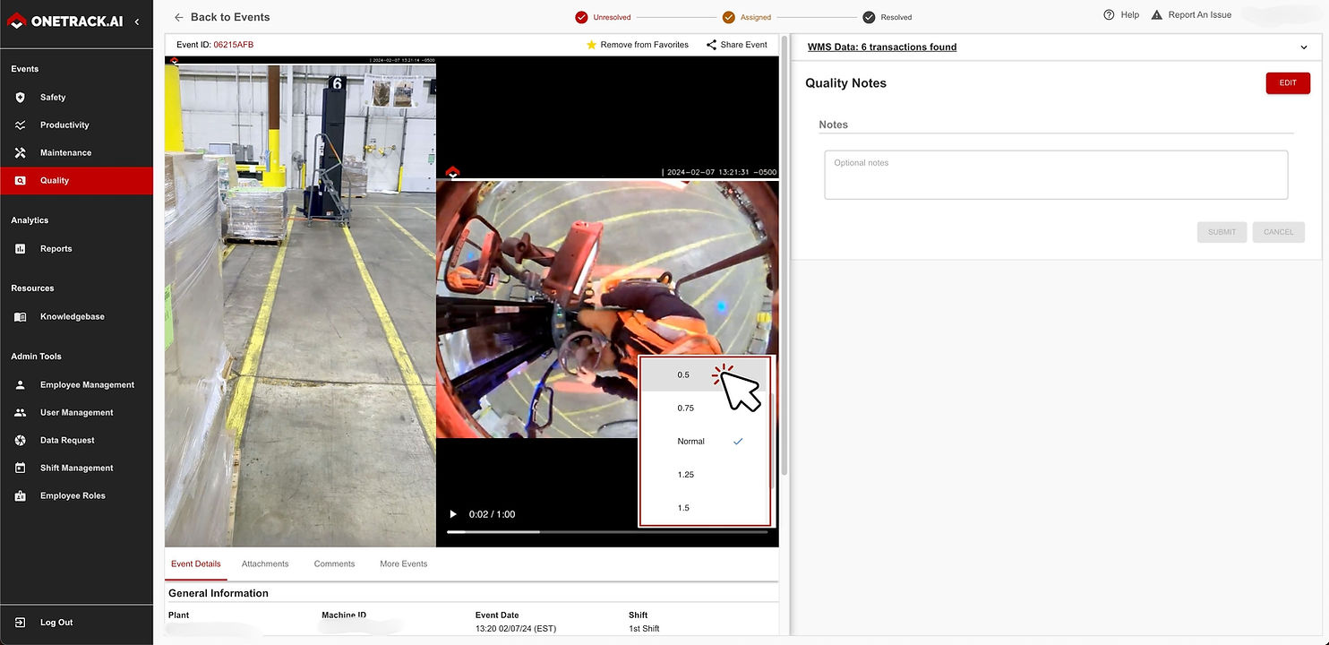This screenshot has height=645, width=1329.
Task: Open the Knowledgebase book icon
Action: pos(20,317)
